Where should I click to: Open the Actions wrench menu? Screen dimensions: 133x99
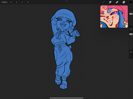[x=11, y=2]
